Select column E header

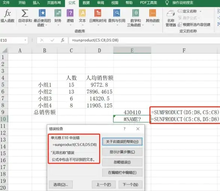[132, 51]
